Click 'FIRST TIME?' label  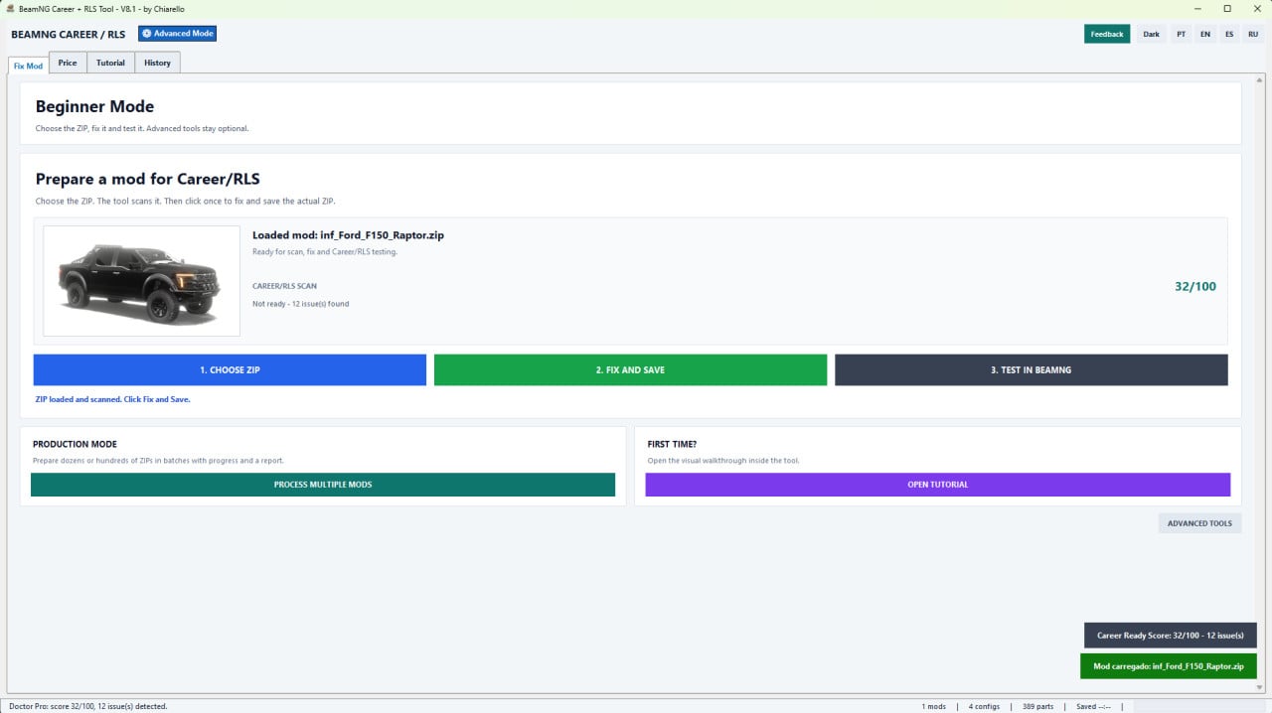[x=672, y=444]
